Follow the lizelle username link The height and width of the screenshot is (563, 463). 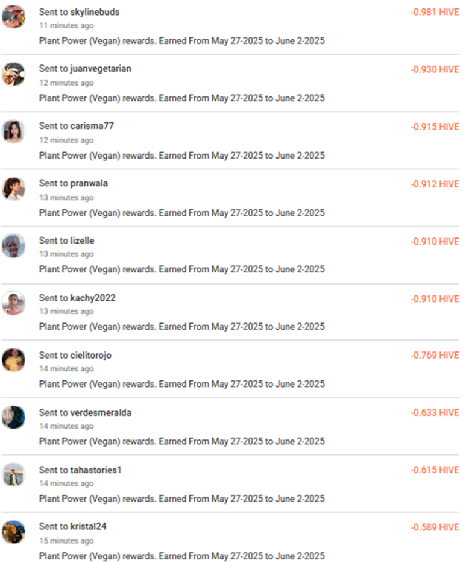tap(82, 241)
